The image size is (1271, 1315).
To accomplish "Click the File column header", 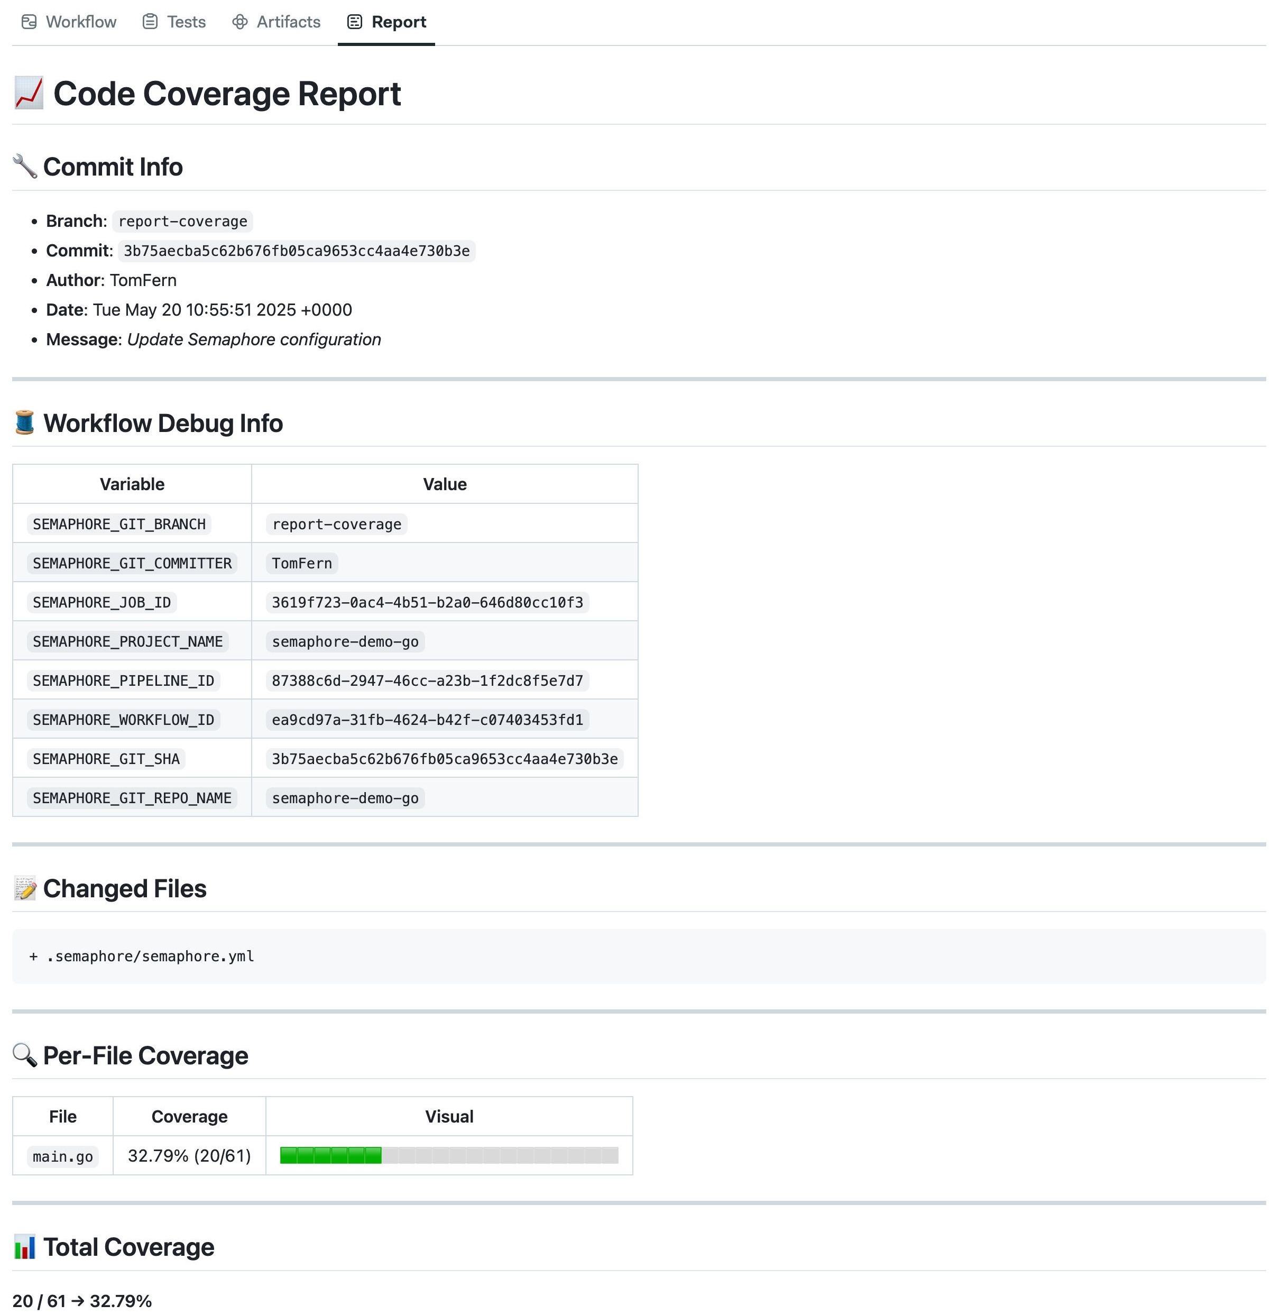I will click(63, 1116).
